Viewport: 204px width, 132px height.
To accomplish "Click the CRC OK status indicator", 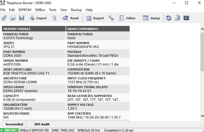I will tap(9, 130).
